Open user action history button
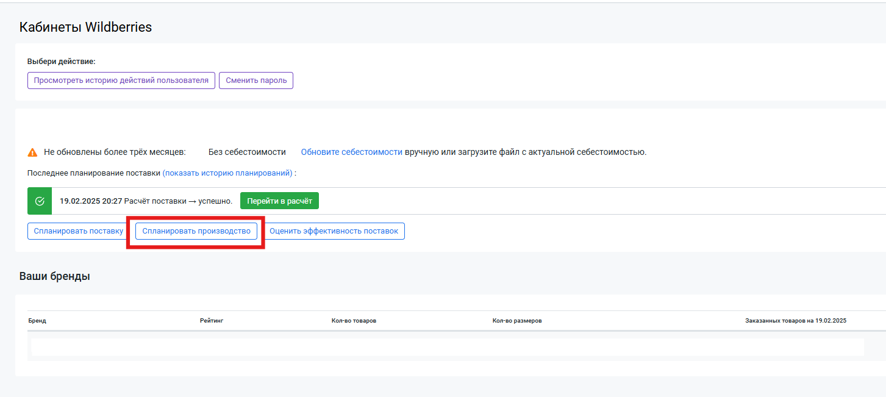 click(x=121, y=80)
